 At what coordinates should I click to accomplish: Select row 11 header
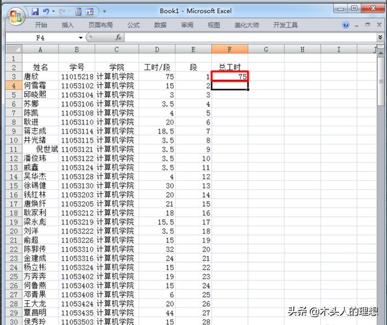pos(13,149)
